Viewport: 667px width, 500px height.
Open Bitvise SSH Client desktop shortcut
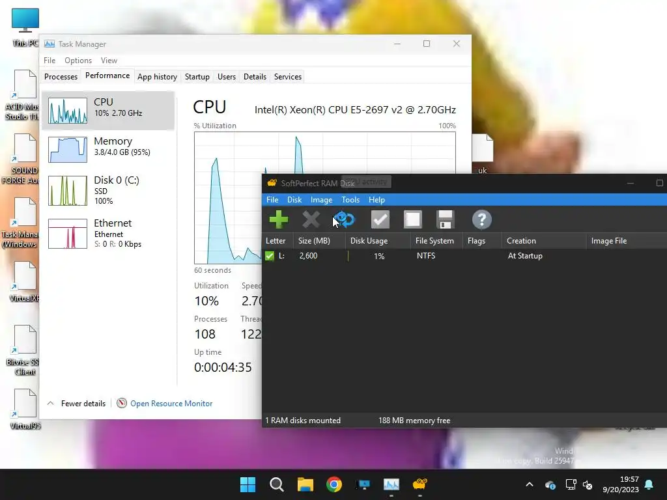[x=23, y=350]
